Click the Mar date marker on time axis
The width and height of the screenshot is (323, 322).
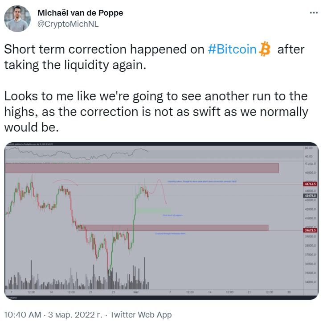[x=136, y=292]
